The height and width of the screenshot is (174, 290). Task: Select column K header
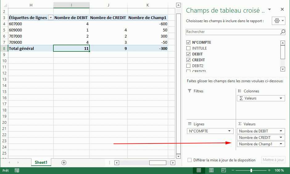[x=147, y=5]
